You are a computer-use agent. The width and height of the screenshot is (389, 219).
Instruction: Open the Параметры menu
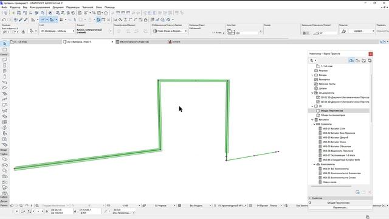(73, 7)
